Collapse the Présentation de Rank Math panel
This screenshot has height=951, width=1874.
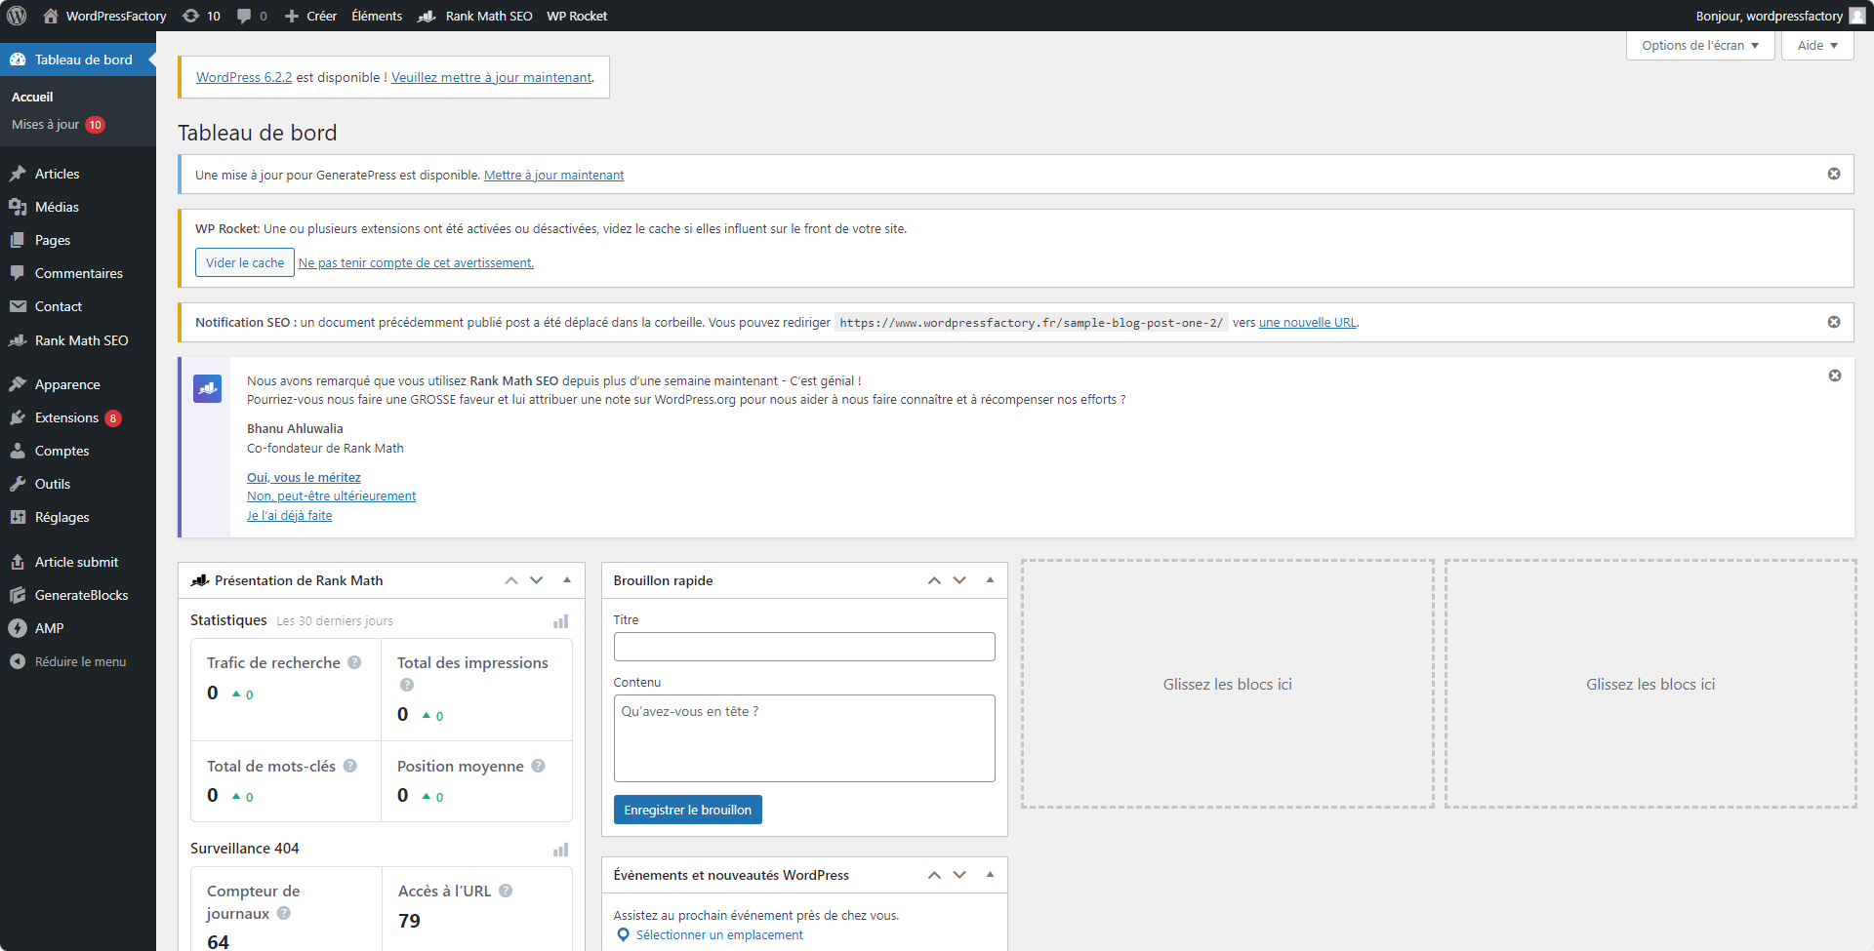click(x=566, y=580)
